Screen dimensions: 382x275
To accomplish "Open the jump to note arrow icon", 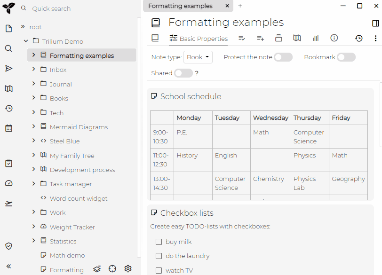I will click(8, 69).
